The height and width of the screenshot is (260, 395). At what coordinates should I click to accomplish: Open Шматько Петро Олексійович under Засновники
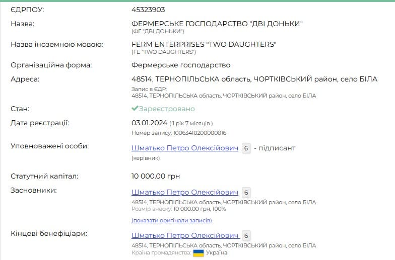[184, 192]
